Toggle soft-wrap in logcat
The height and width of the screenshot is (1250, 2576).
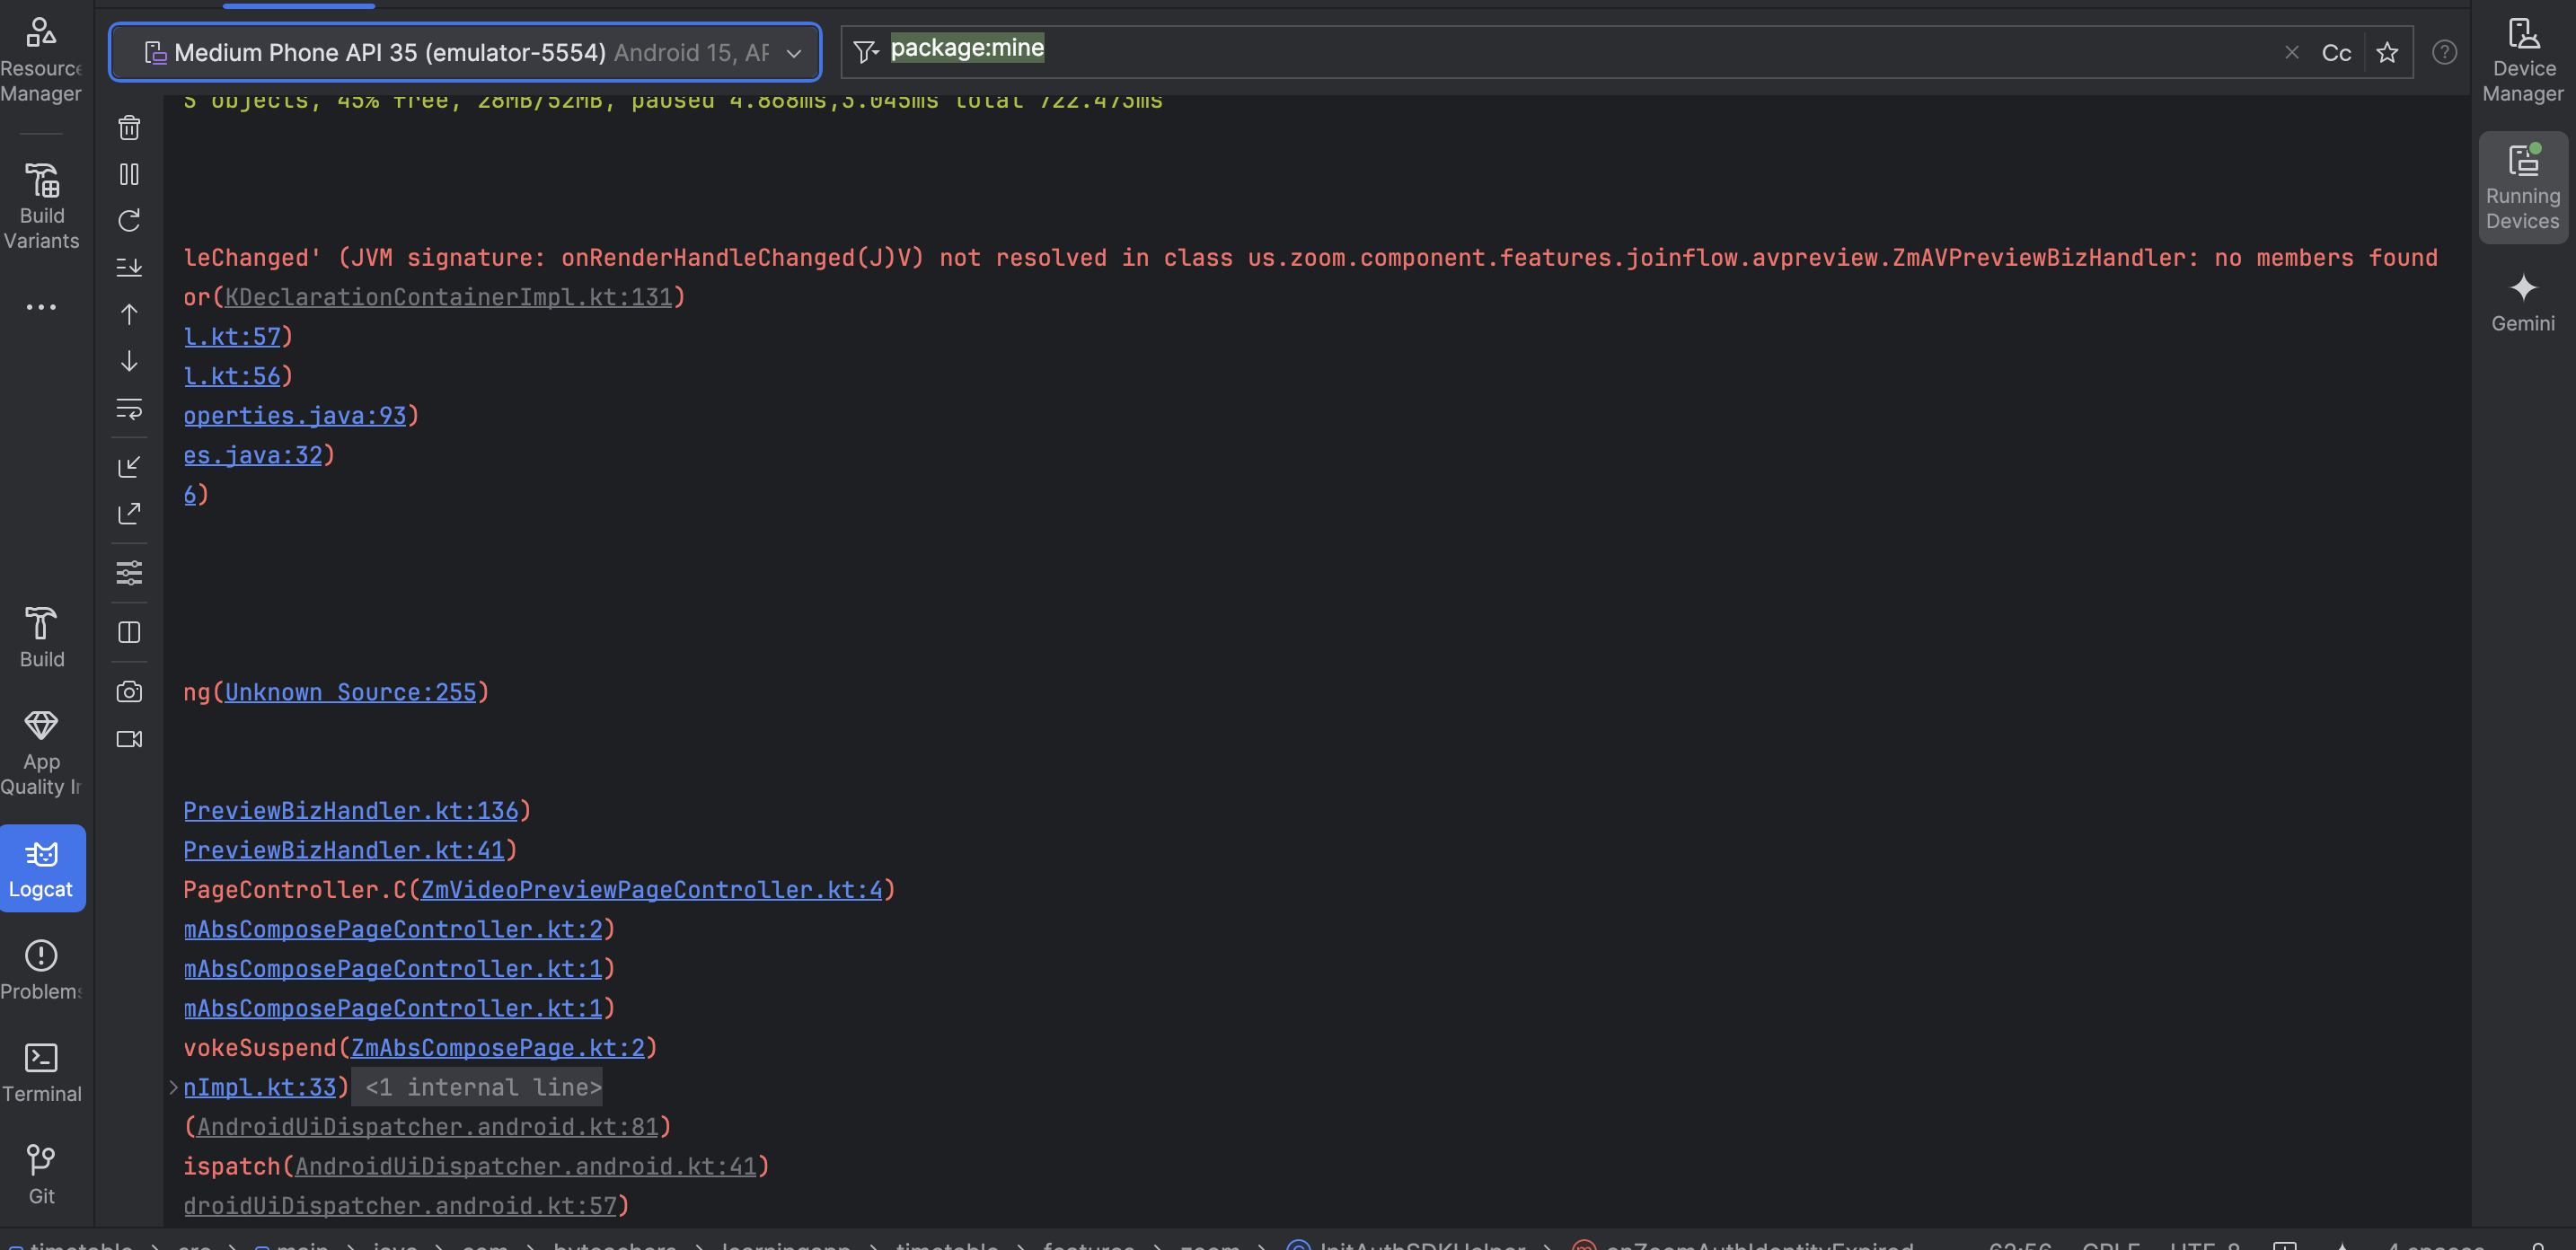pyautogui.click(x=129, y=408)
